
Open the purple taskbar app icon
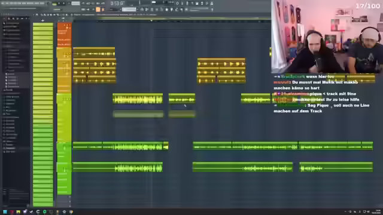pos(25,212)
